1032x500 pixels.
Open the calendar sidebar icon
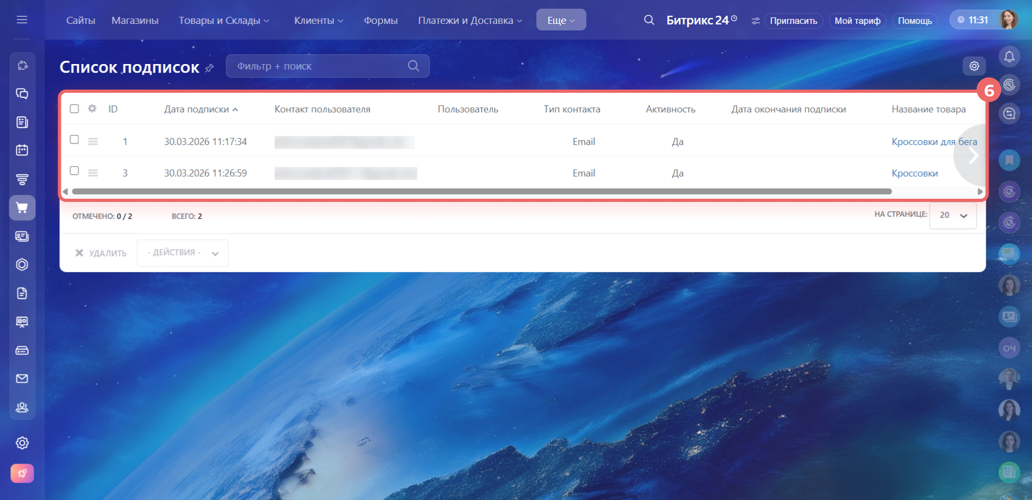click(22, 150)
